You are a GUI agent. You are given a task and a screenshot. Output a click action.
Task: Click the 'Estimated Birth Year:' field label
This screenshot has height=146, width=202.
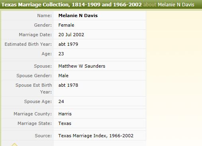(x=28, y=44)
